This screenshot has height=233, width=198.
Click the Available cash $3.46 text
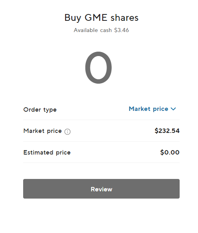point(101,30)
